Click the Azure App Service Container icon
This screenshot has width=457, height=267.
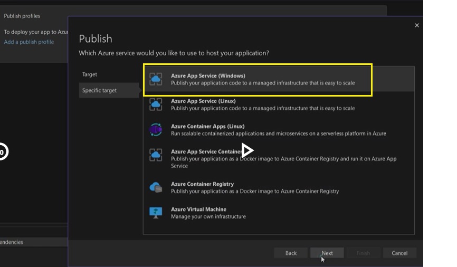(x=156, y=155)
